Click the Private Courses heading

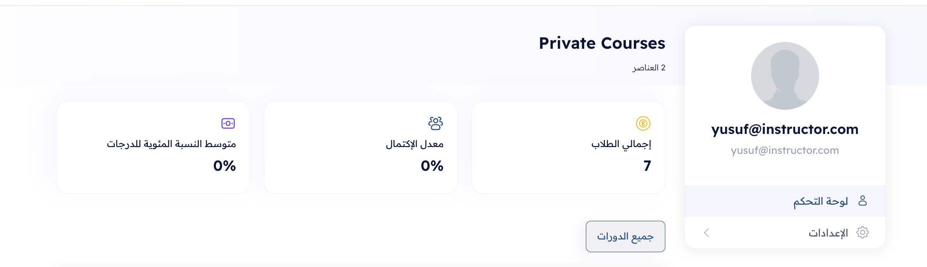coord(602,43)
